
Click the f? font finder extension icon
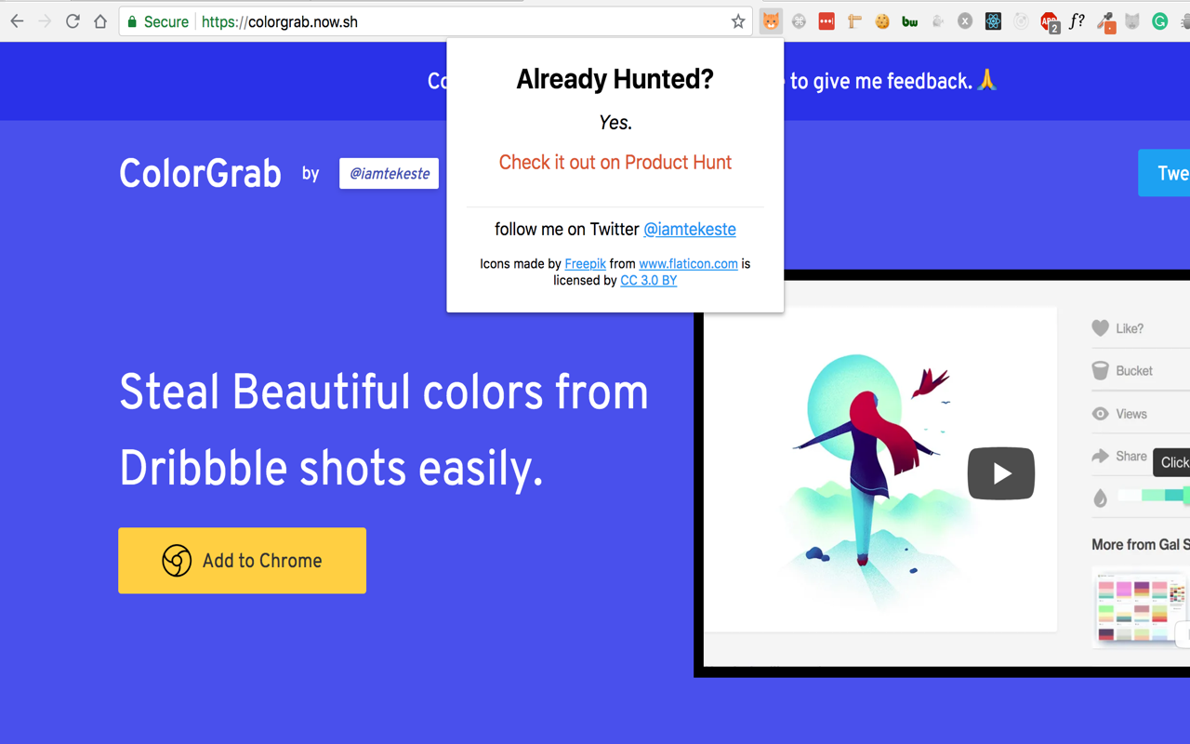coord(1077,21)
